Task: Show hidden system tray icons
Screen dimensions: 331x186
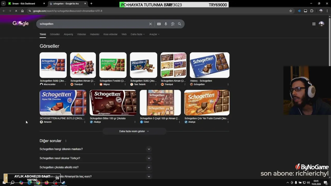Action: click(288, 183)
